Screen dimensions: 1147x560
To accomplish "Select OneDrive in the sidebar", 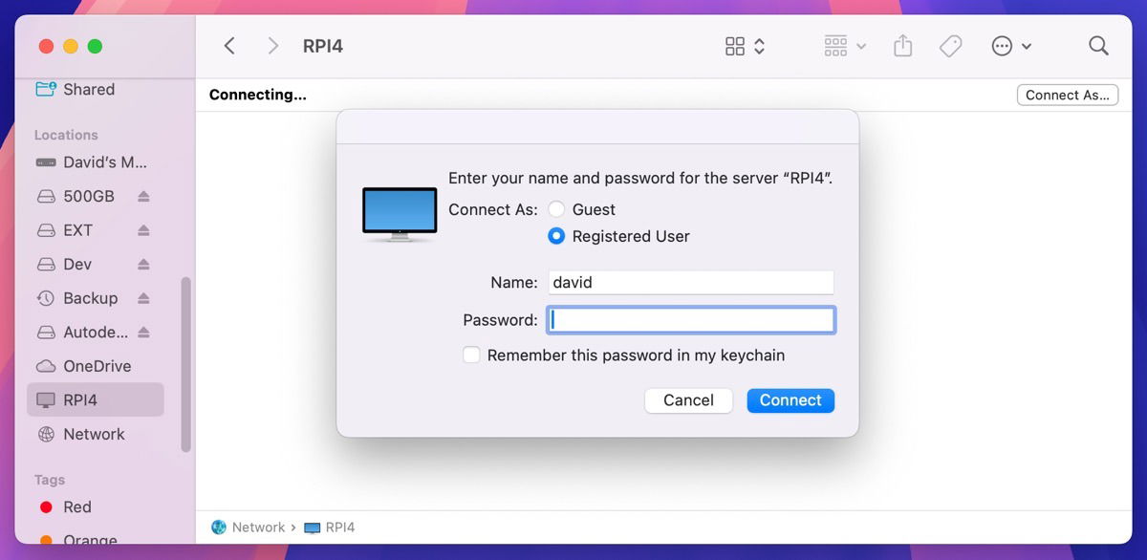I will tap(96, 366).
